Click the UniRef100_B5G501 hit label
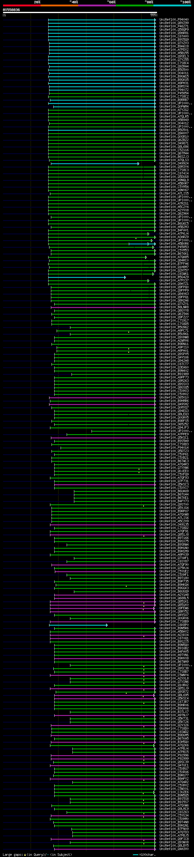 [174, 130]
